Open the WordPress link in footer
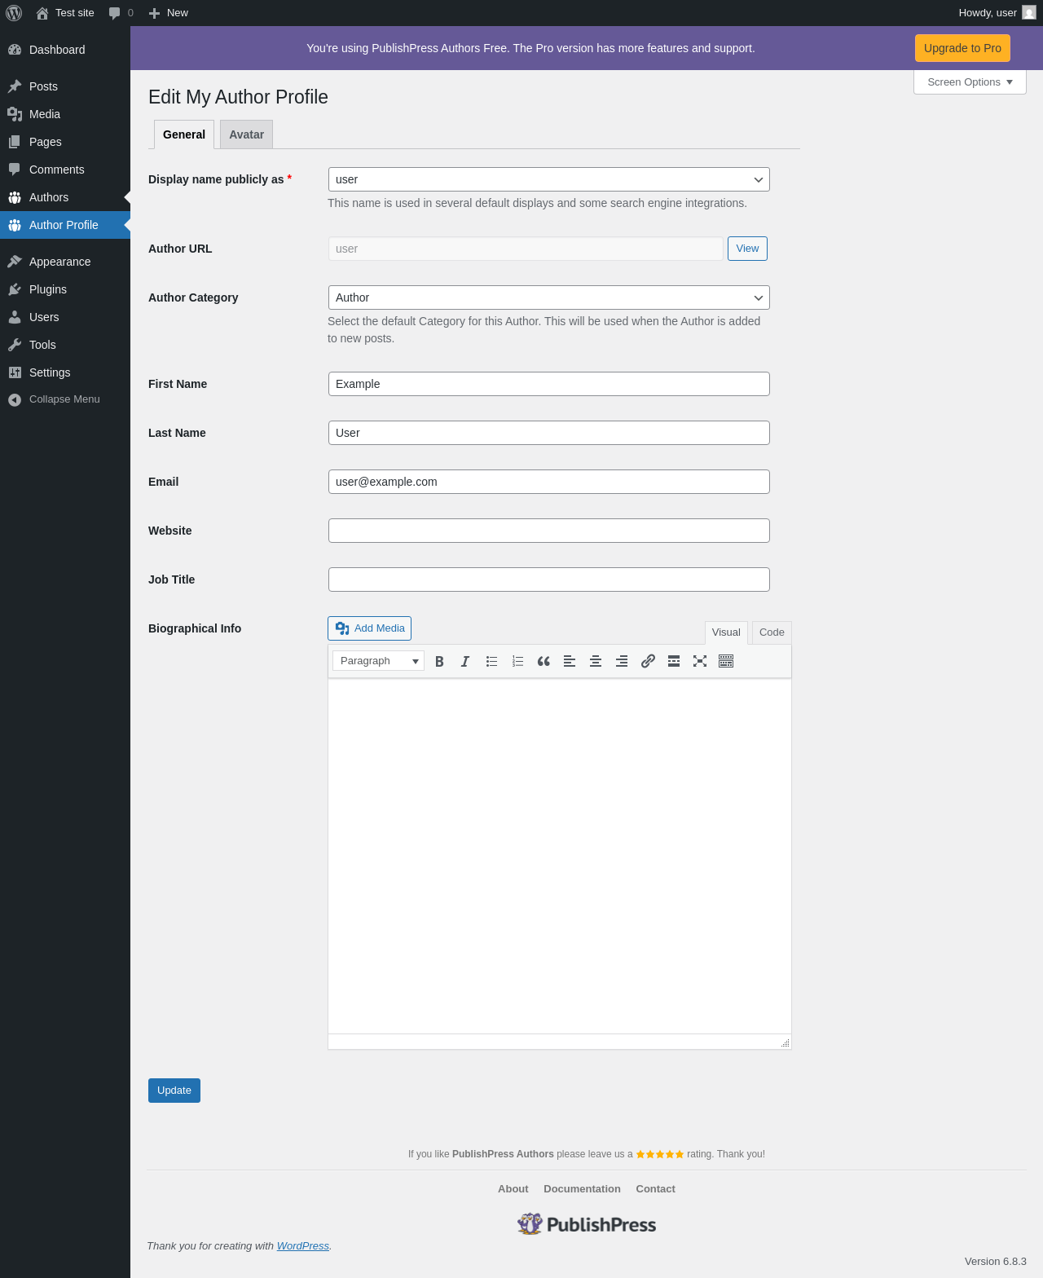 click(x=303, y=1246)
